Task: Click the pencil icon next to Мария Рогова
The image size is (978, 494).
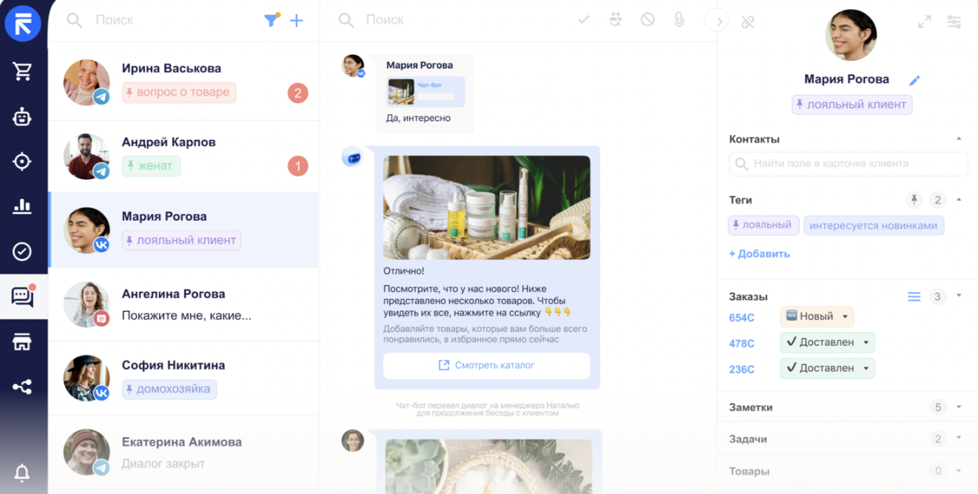Action: (915, 81)
